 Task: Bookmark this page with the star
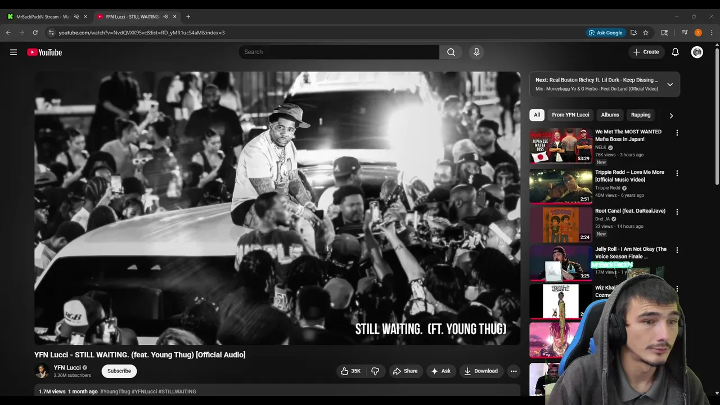click(646, 33)
